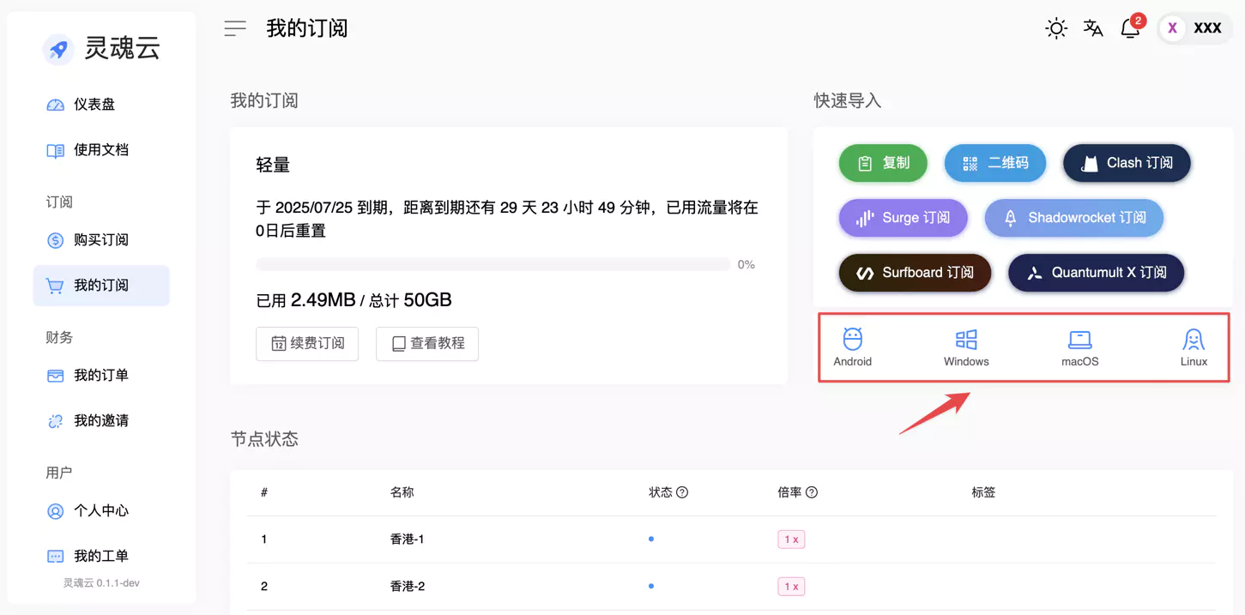
Task: Select 我的订阅 in sidebar
Action: (101, 286)
